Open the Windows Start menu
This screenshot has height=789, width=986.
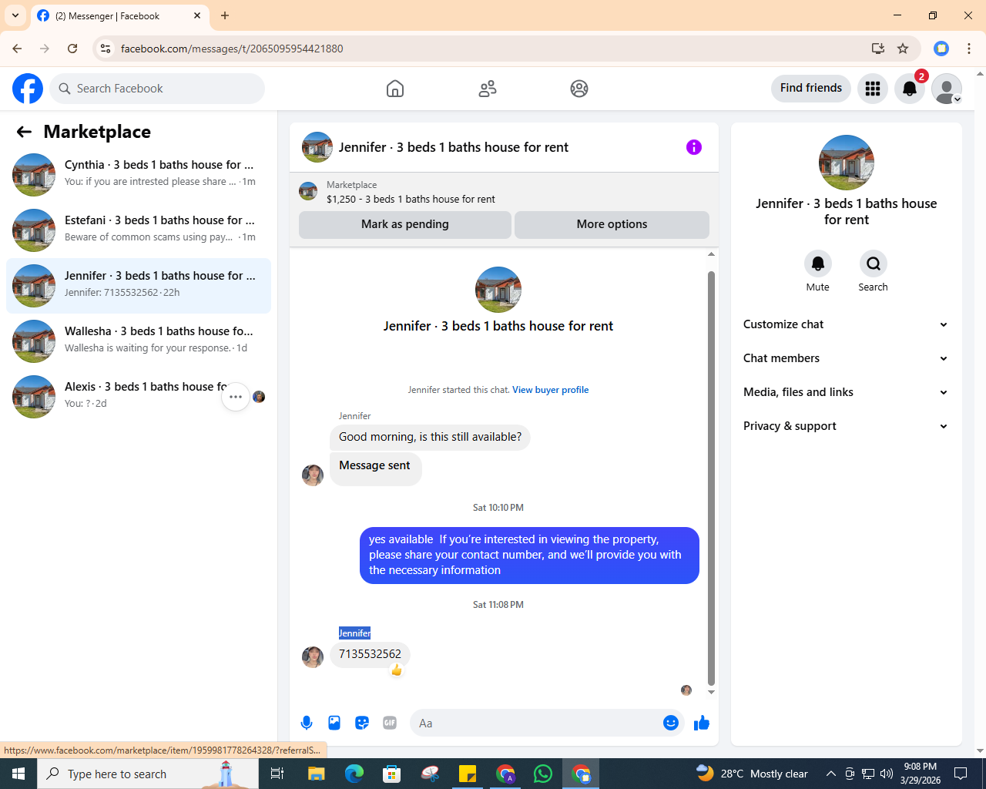click(18, 774)
